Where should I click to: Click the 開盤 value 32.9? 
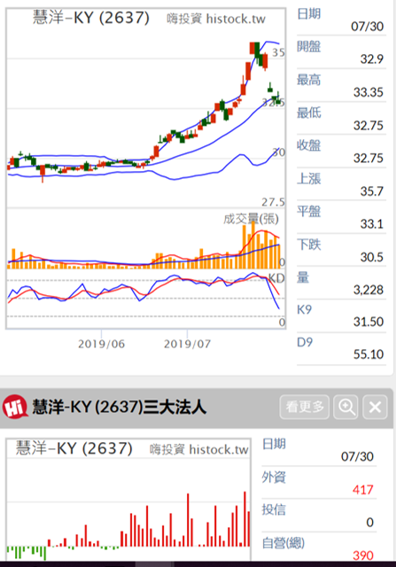coord(372,59)
